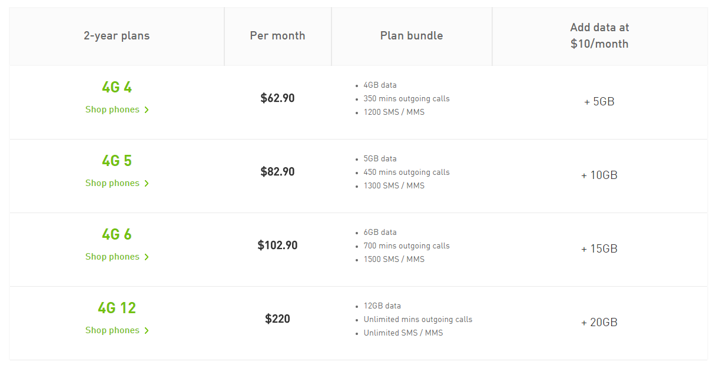This screenshot has width=713, height=365.
Task: Click the chevron arrow beside 4G 6 Shop phones
Action: (x=147, y=257)
